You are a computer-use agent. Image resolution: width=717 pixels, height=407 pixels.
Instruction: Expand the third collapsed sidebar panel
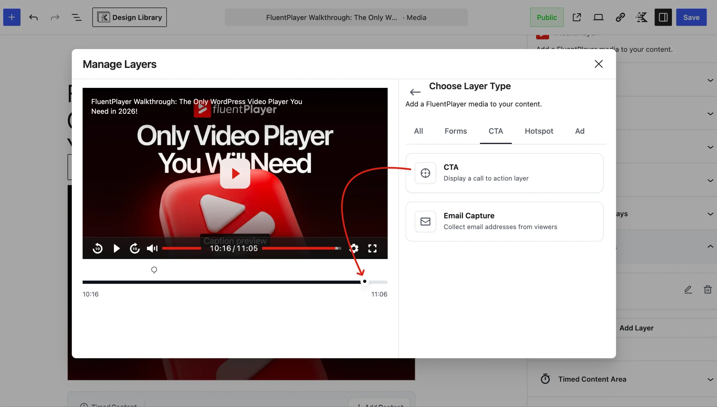pos(710,147)
